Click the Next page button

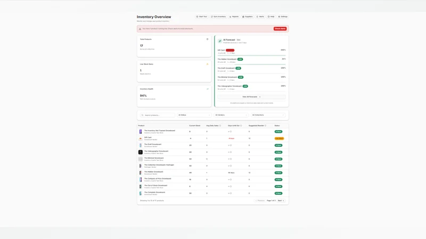pyautogui.click(x=281, y=201)
